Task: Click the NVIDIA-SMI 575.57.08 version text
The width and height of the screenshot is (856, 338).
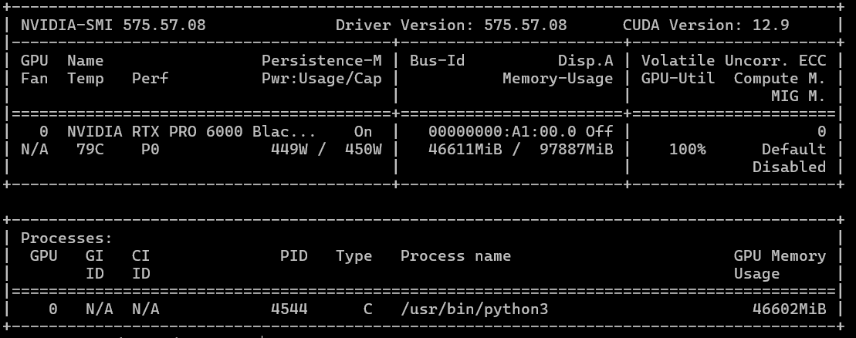Action: pos(113,25)
